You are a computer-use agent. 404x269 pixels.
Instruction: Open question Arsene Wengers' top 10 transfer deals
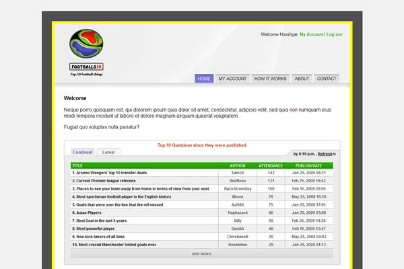[x=110, y=173]
